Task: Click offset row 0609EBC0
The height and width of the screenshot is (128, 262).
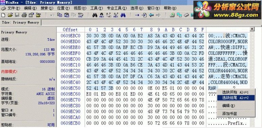Action: point(71,36)
